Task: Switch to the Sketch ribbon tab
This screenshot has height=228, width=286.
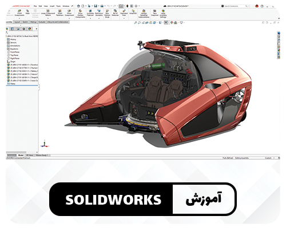Action: 25,22
